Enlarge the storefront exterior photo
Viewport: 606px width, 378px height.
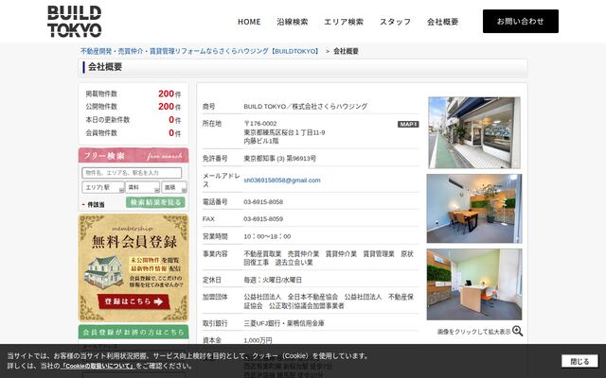(474, 132)
